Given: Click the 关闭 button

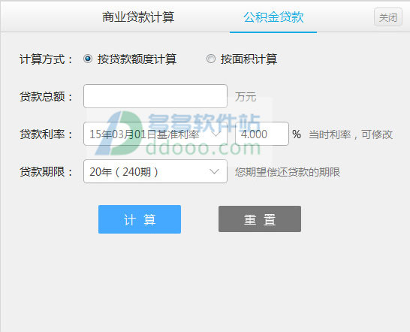Looking at the screenshot, I should pyautogui.click(x=388, y=17).
